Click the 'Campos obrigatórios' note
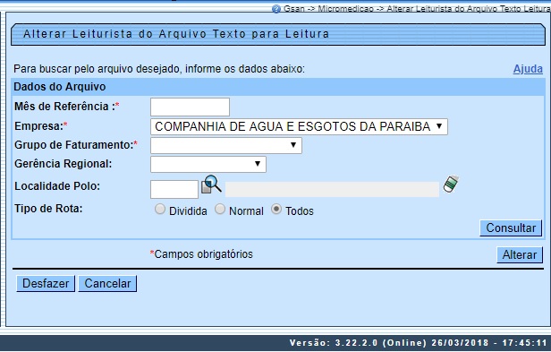551x352 pixels. click(x=201, y=254)
